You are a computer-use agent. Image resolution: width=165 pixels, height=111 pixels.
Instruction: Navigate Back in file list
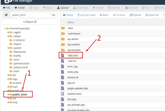[x=104, y=15]
